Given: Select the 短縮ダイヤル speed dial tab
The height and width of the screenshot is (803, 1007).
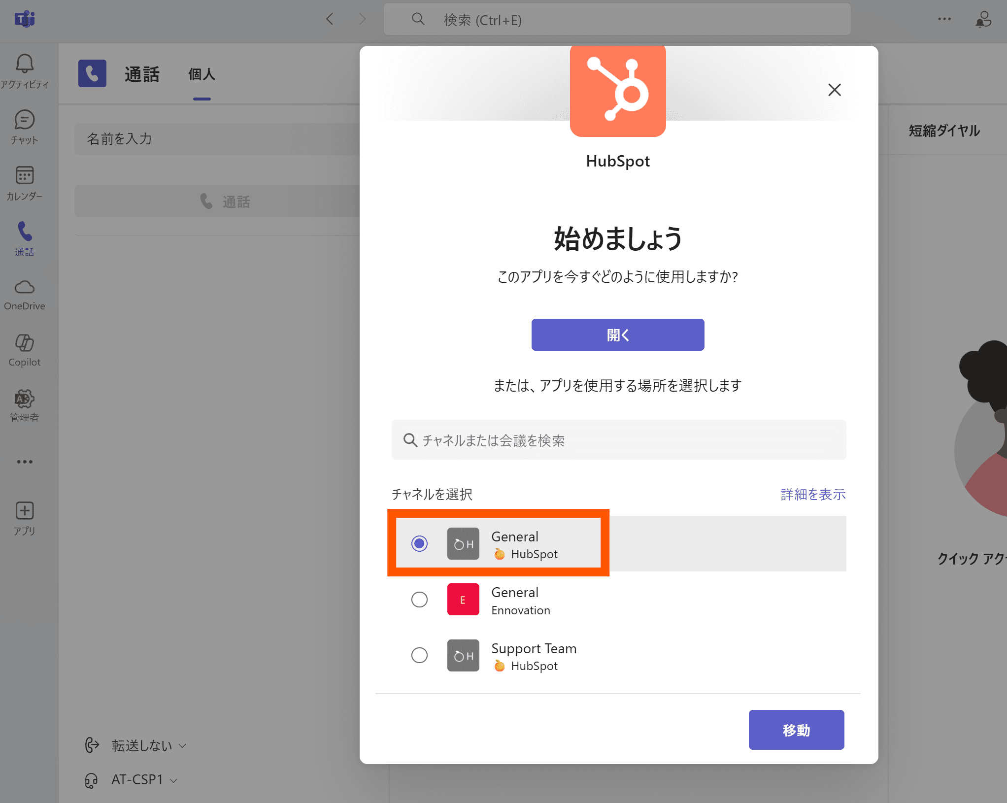Looking at the screenshot, I should [944, 131].
